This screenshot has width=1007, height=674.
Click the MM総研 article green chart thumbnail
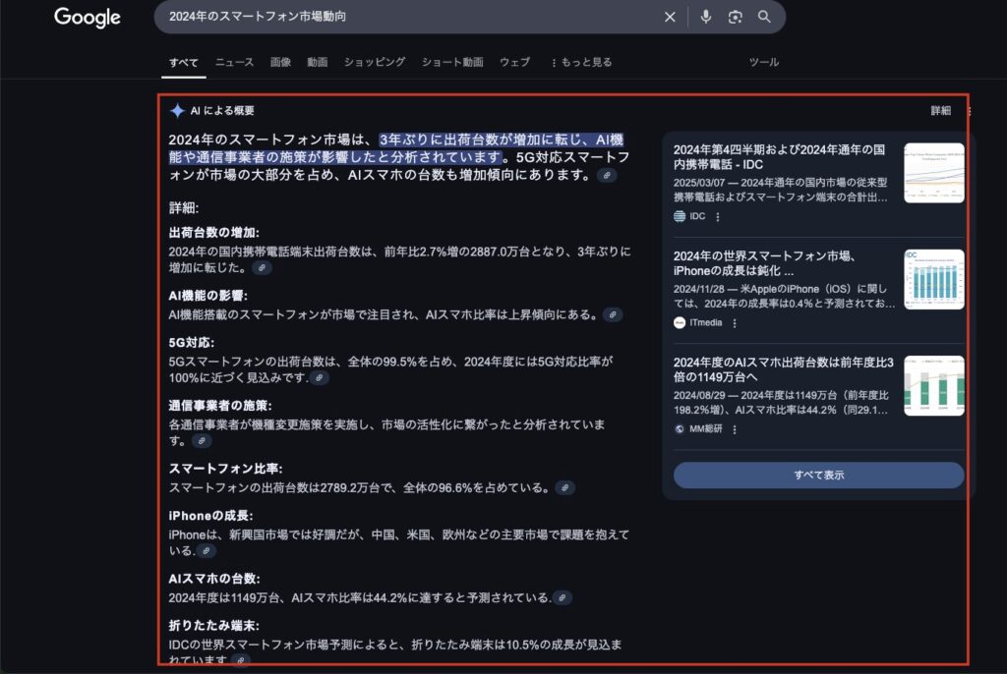934,386
